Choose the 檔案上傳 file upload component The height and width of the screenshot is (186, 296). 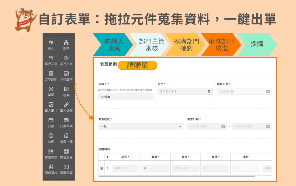click(x=66, y=138)
